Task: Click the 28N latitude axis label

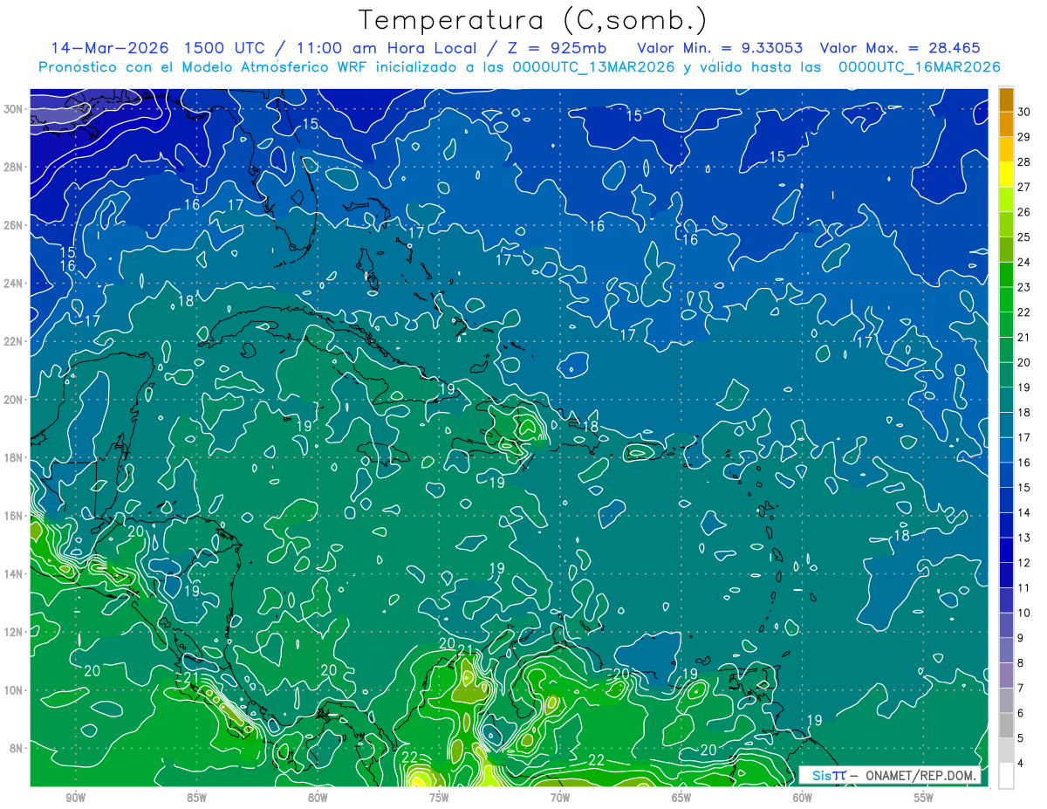Action: point(14,167)
